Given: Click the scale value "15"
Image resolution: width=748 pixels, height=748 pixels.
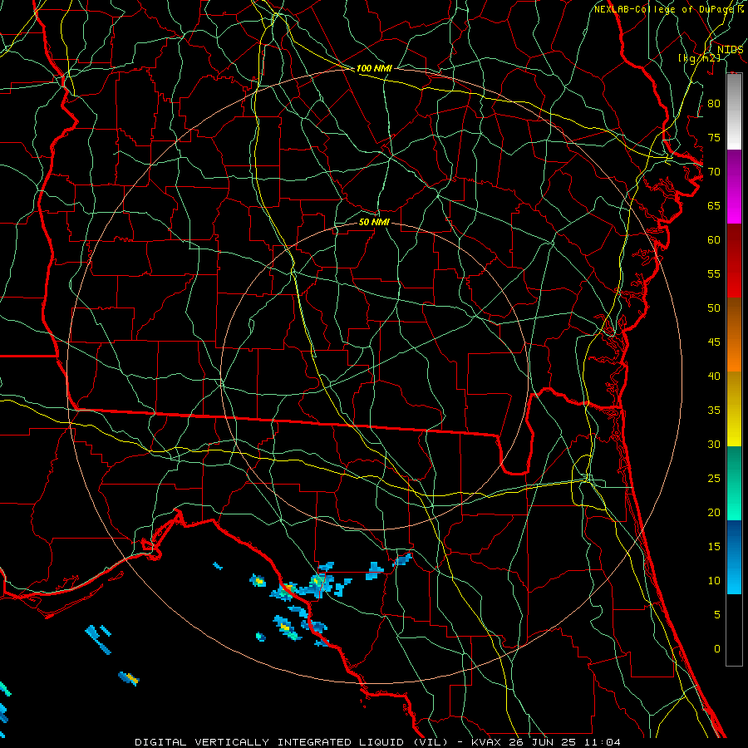Looking at the screenshot, I should [714, 546].
